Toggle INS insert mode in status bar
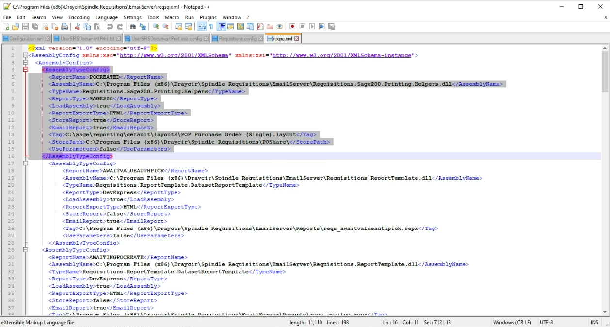Image resolution: width=610 pixels, height=327 pixels. (594, 323)
